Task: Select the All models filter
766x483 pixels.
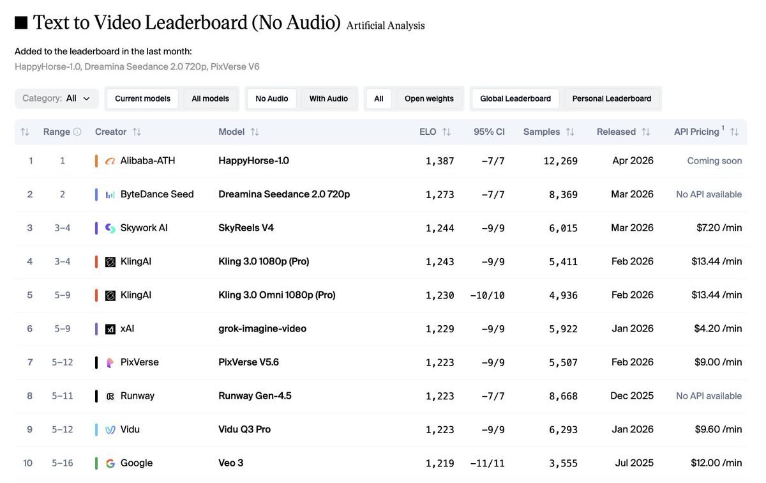Action: [x=210, y=98]
